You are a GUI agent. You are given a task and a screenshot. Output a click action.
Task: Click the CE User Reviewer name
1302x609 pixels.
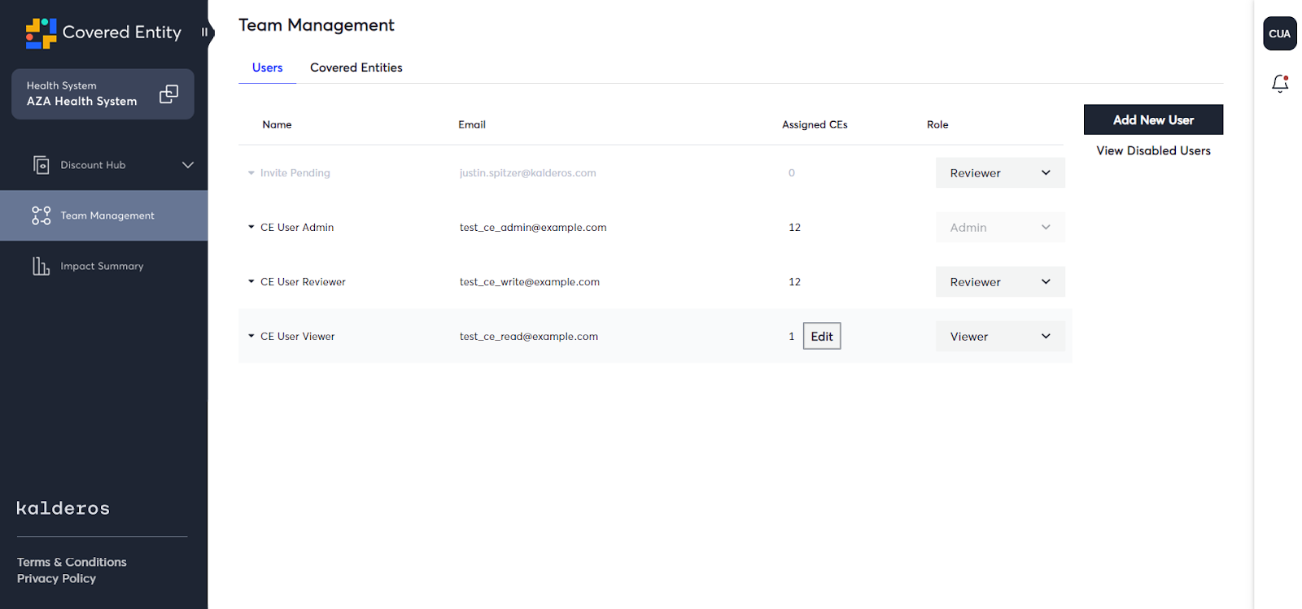click(x=303, y=282)
